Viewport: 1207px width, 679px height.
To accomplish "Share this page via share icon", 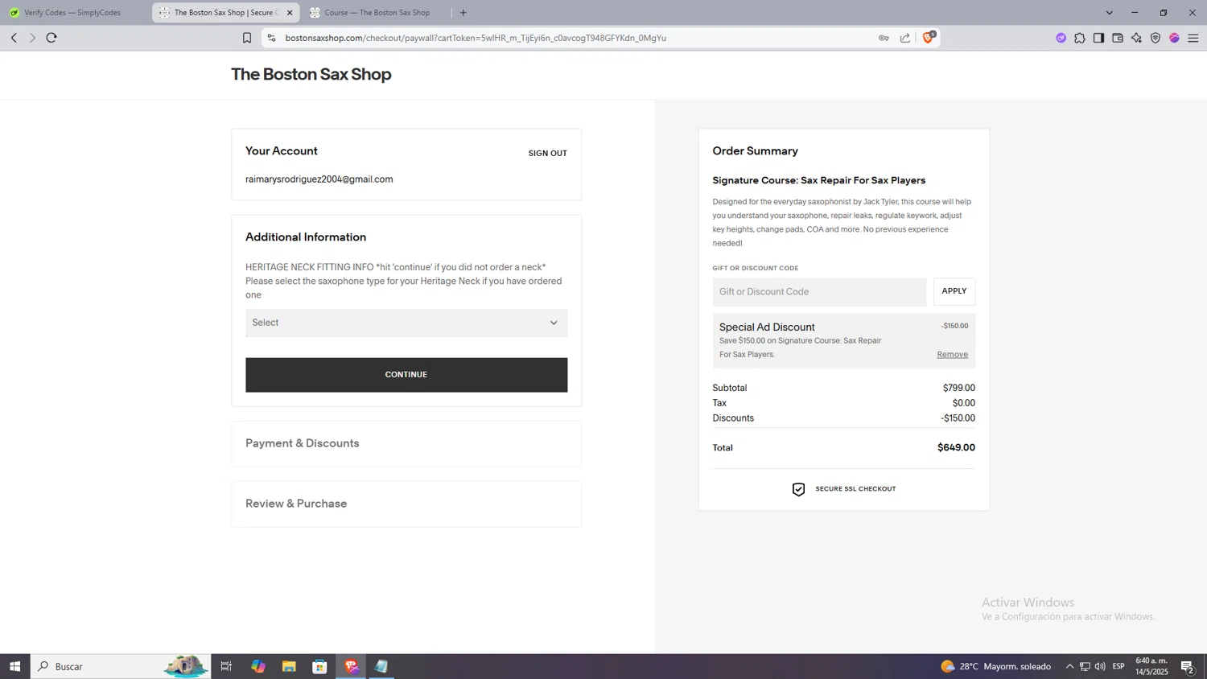I will coord(905,38).
